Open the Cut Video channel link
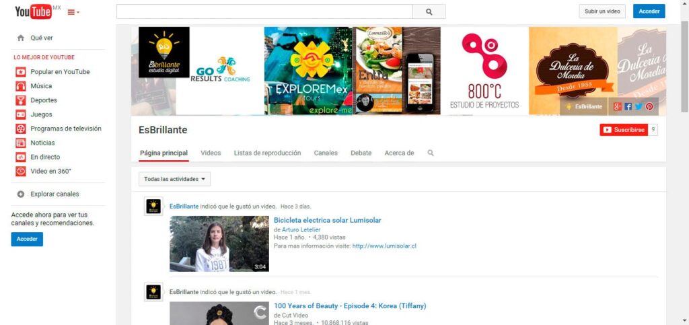 click(x=295, y=316)
